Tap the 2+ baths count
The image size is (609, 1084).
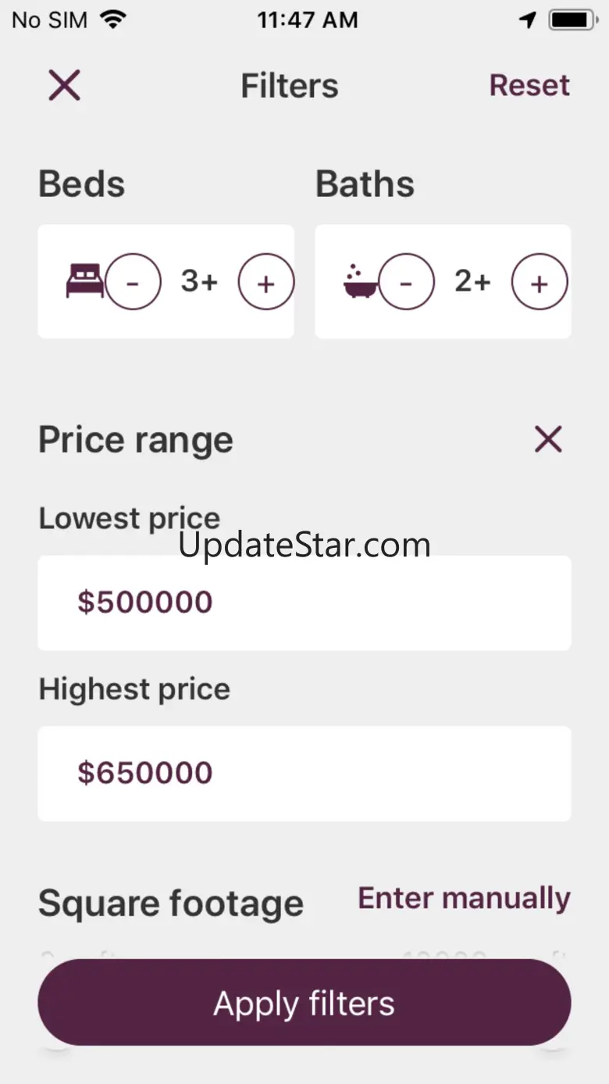472,281
